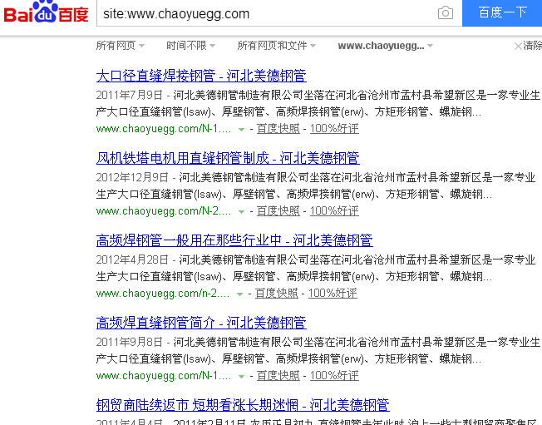Open result 高频焊直缝钢管简介

(x=201, y=323)
